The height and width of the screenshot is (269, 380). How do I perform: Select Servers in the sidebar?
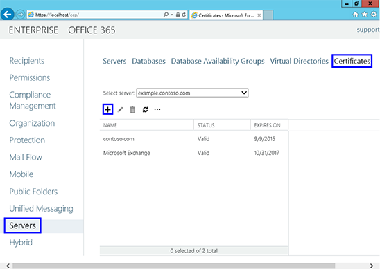[23, 225]
